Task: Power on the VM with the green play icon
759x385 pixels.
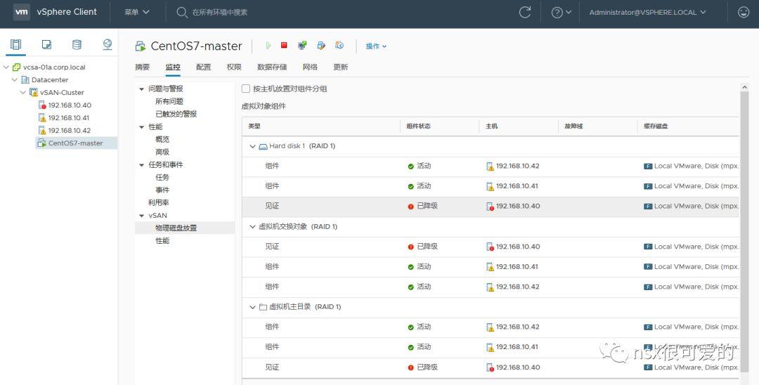Action: pyautogui.click(x=268, y=46)
